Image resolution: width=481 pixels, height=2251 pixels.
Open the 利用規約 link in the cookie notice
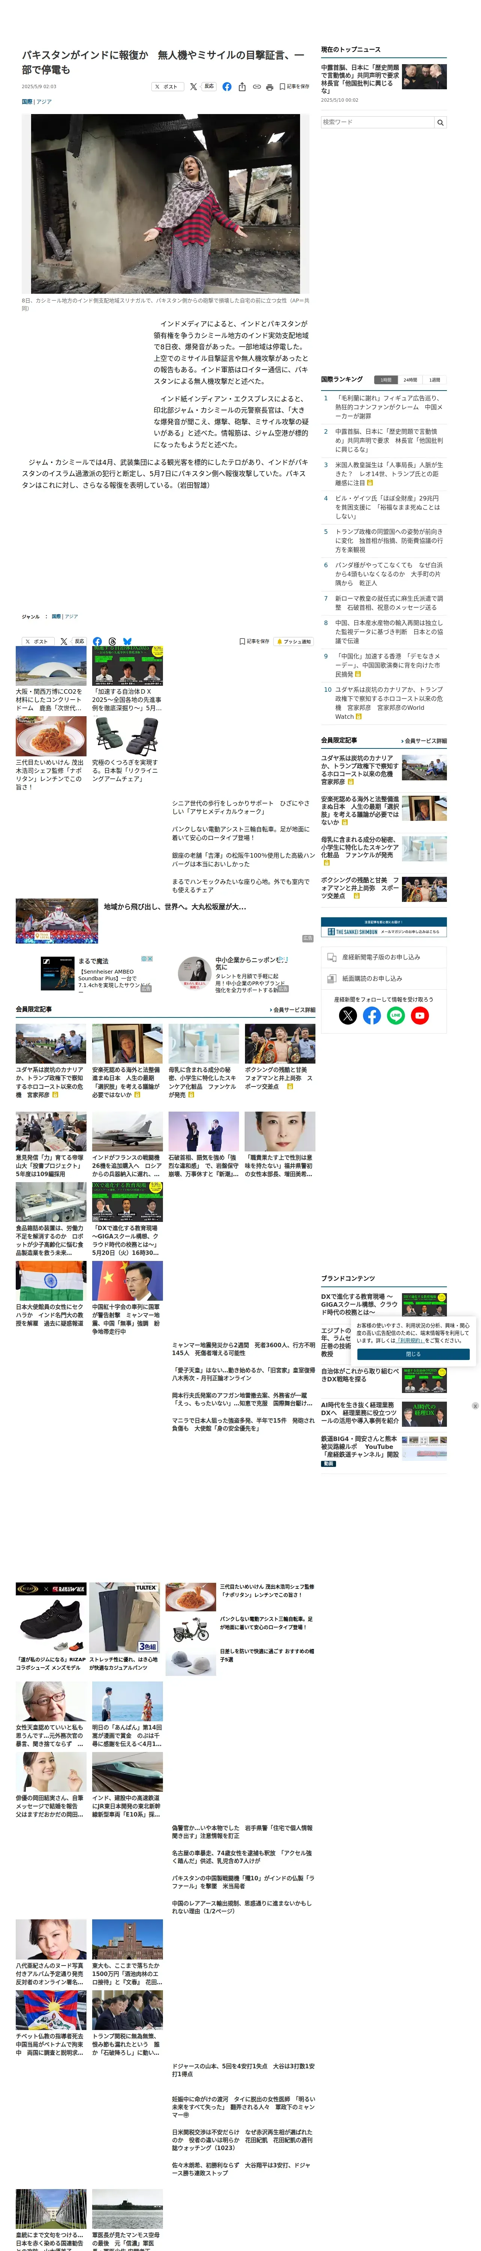(409, 1340)
